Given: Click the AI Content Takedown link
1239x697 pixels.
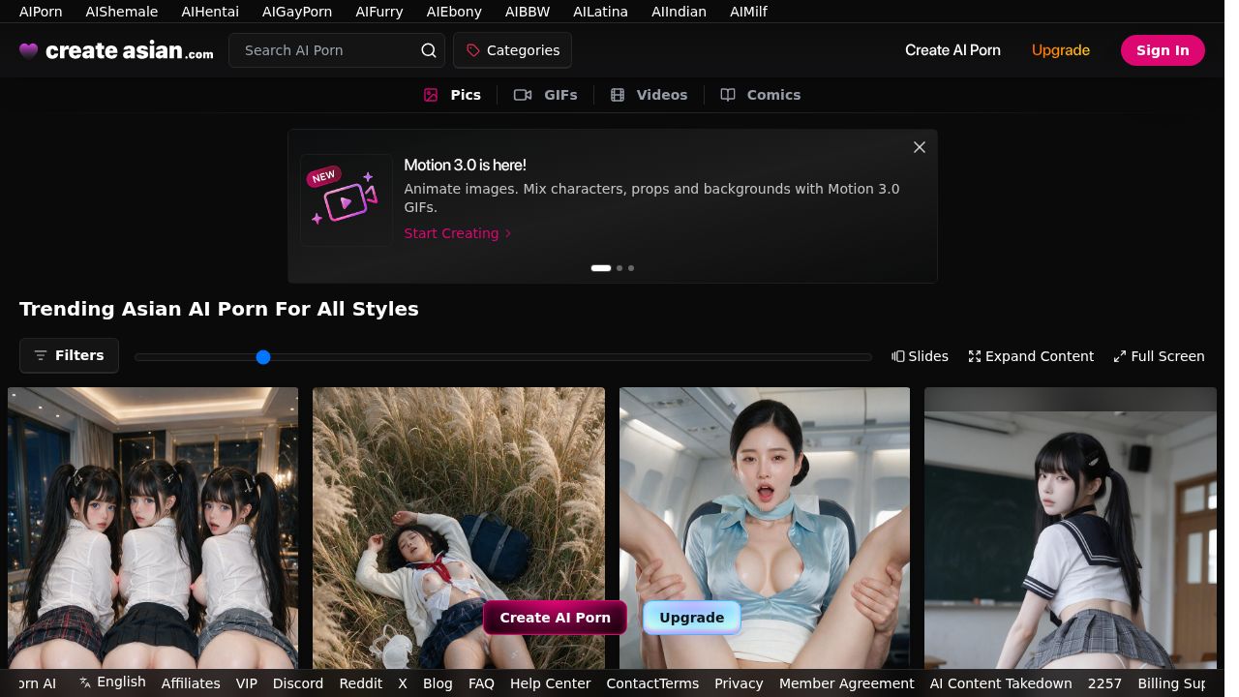Looking at the screenshot, I should coord(1001,683).
